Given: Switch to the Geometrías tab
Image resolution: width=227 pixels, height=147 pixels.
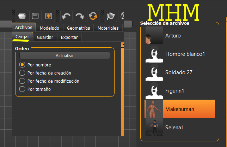Looking at the screenshot, I should pos(79,28).
